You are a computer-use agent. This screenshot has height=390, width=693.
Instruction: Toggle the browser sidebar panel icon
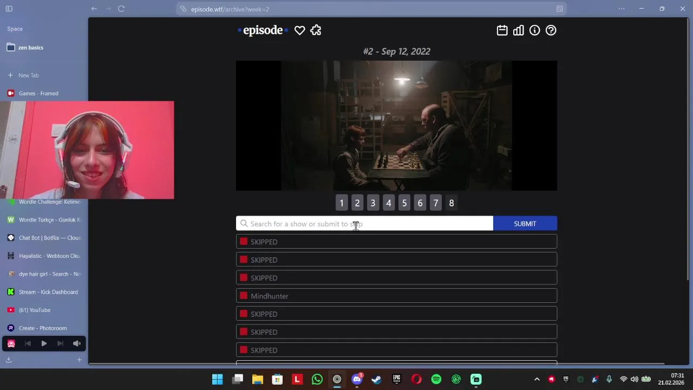(x=9, y=9)
